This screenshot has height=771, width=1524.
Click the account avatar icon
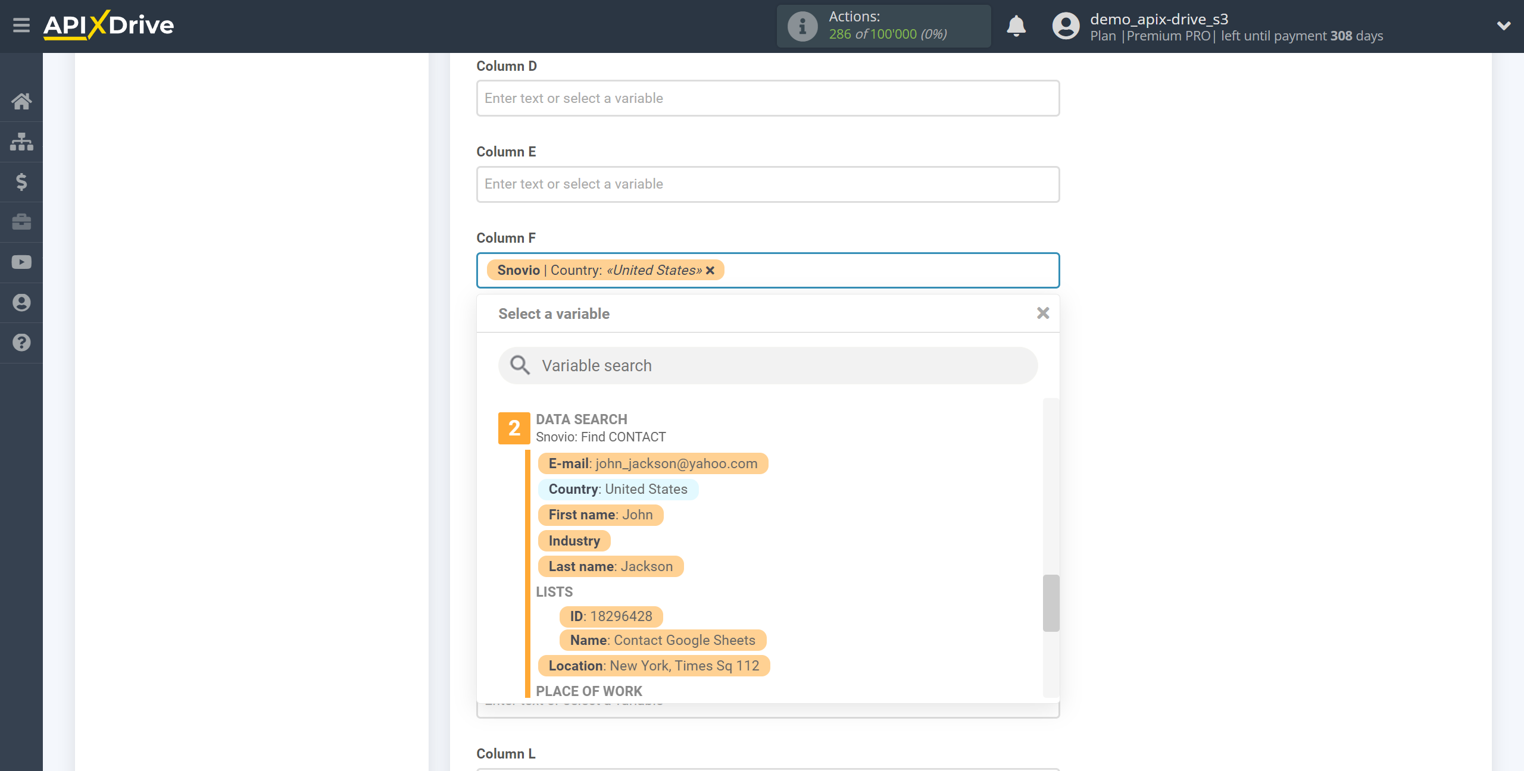(x=1066, y=26)
